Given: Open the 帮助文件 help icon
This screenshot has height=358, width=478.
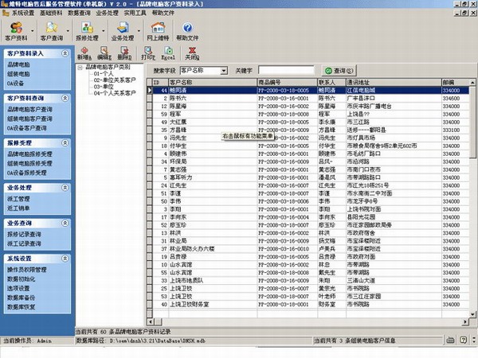Looking at the screenshot, I should 188,29.
